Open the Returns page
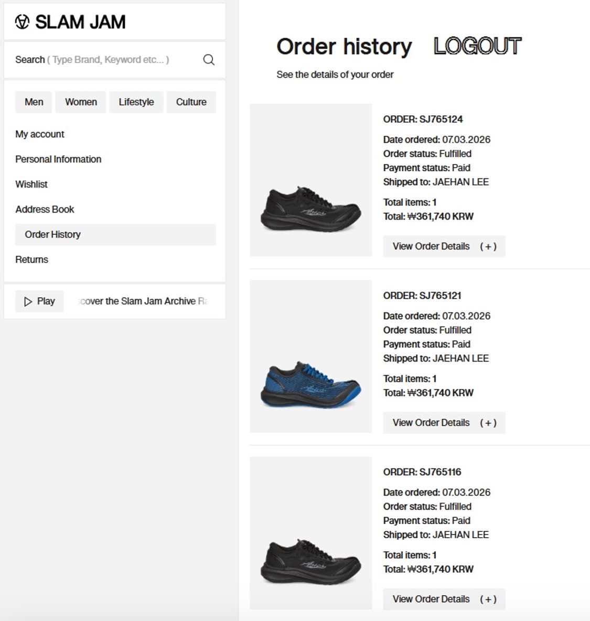Image resolution: width=590 pixels, height=621 pixels. pos(31,259)
